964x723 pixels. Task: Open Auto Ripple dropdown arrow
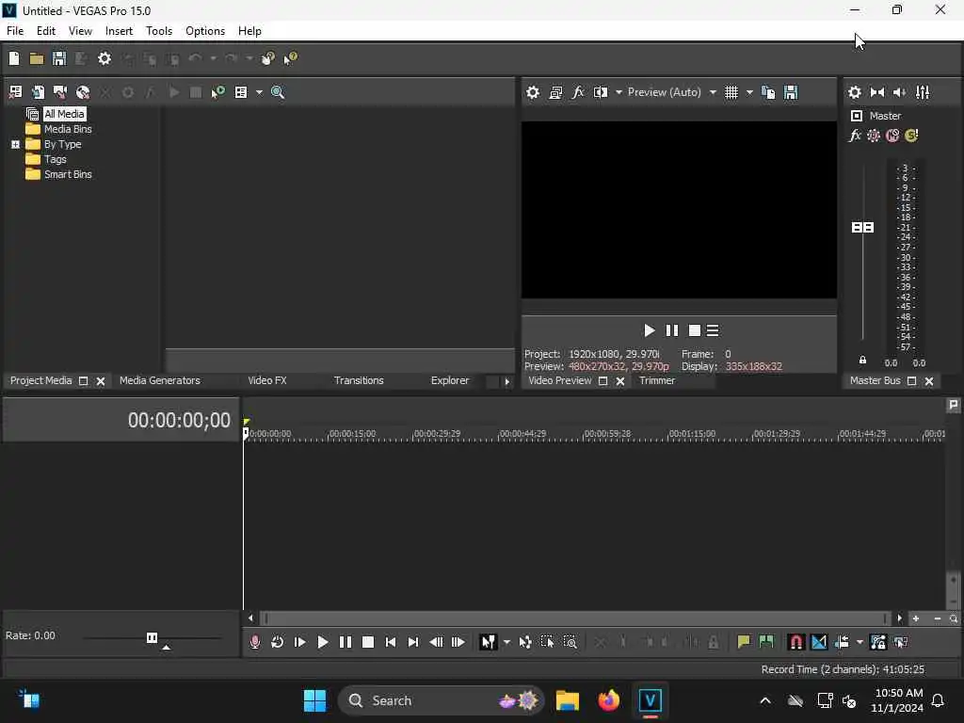pyautogui.click(x=860, y=642)
